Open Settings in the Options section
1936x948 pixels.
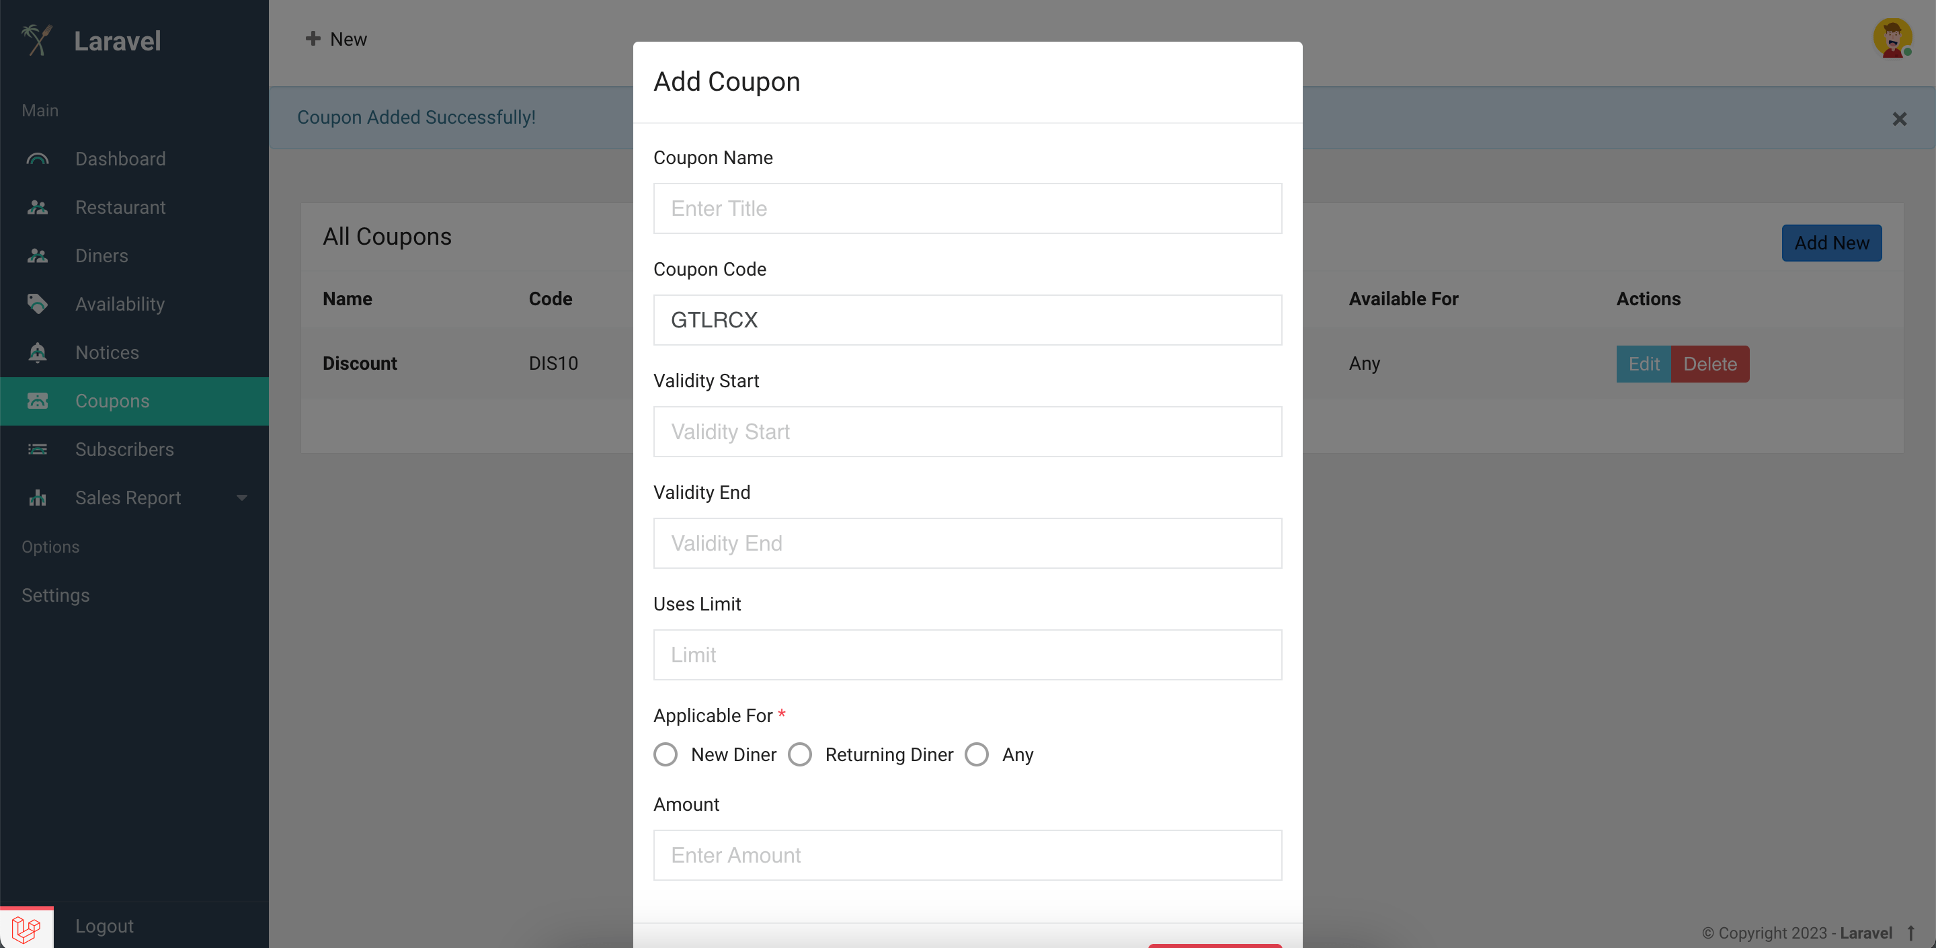point(56,596)
